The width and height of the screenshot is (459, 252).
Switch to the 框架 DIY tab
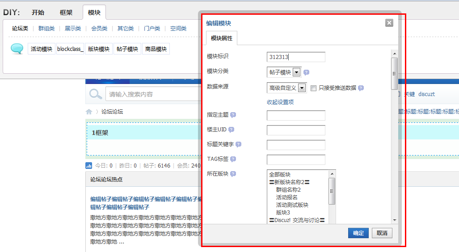tap(66, 13)
